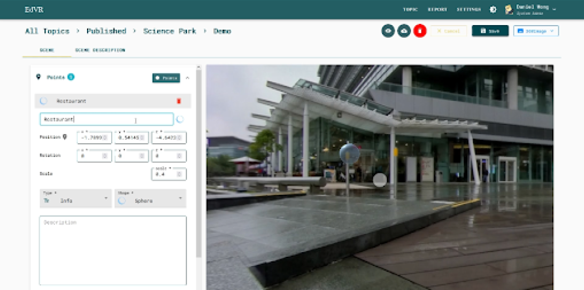Collapse the Points section chevron
The image size is (584, 290).
point(187,78)
